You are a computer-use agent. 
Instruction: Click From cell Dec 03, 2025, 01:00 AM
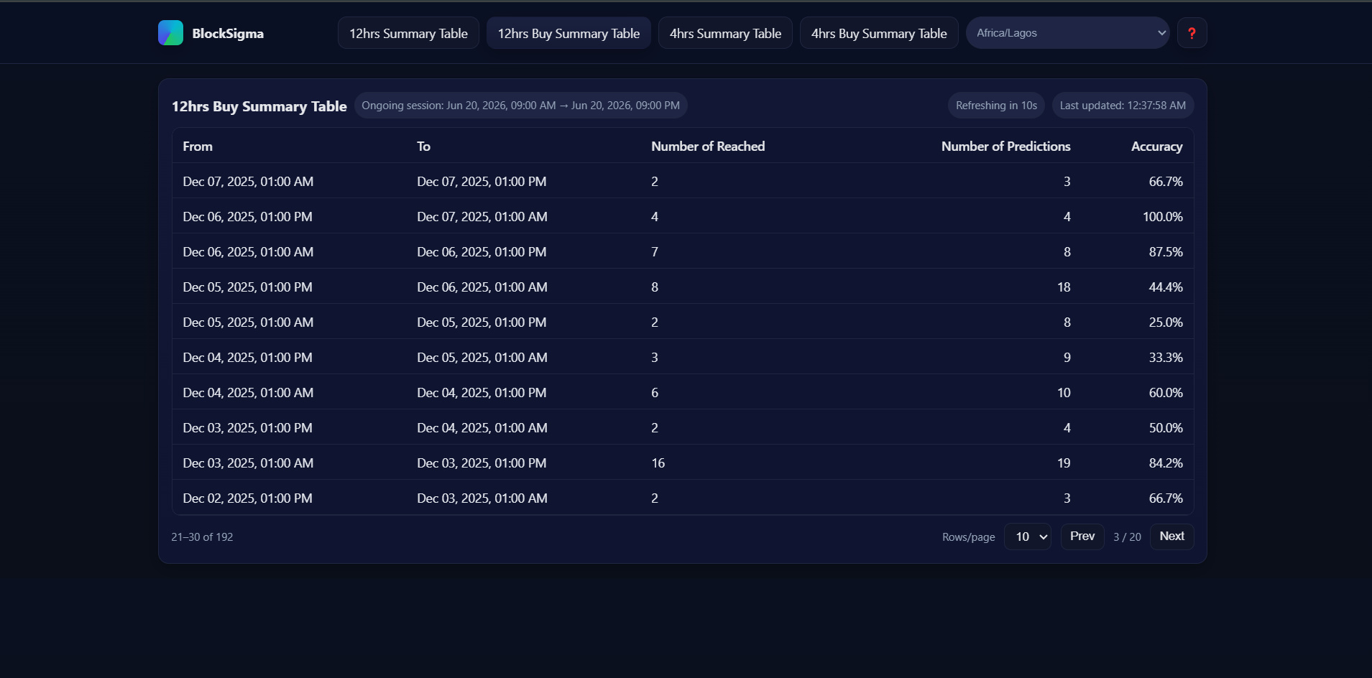248,463
